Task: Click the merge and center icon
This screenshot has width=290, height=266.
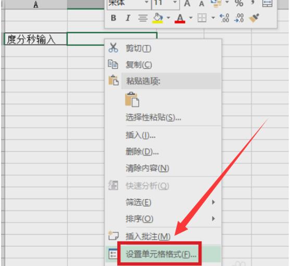Action: coord(268,3)
